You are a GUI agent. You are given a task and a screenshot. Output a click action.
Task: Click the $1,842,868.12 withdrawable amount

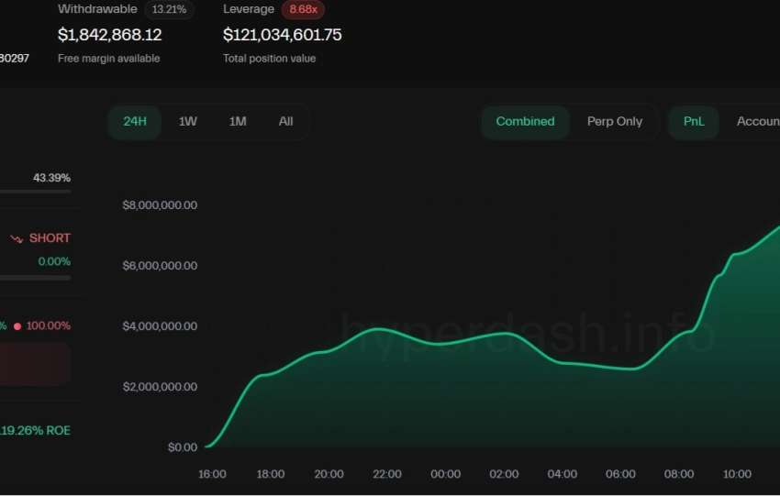[x=110, y=35]
